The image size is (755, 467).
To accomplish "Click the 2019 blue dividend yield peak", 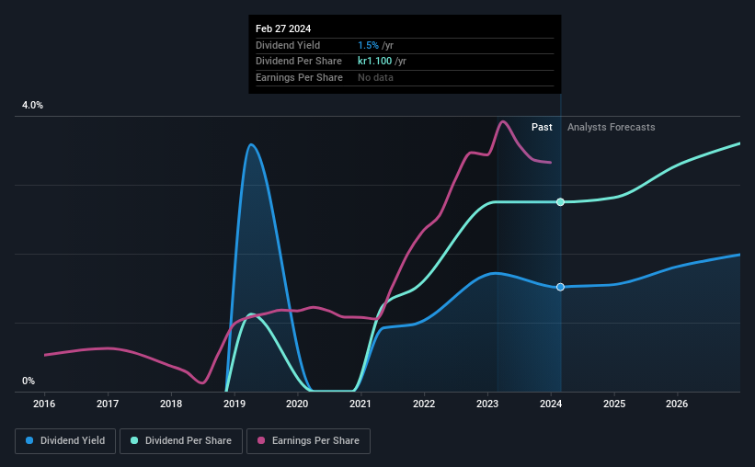I will (251, 144).
